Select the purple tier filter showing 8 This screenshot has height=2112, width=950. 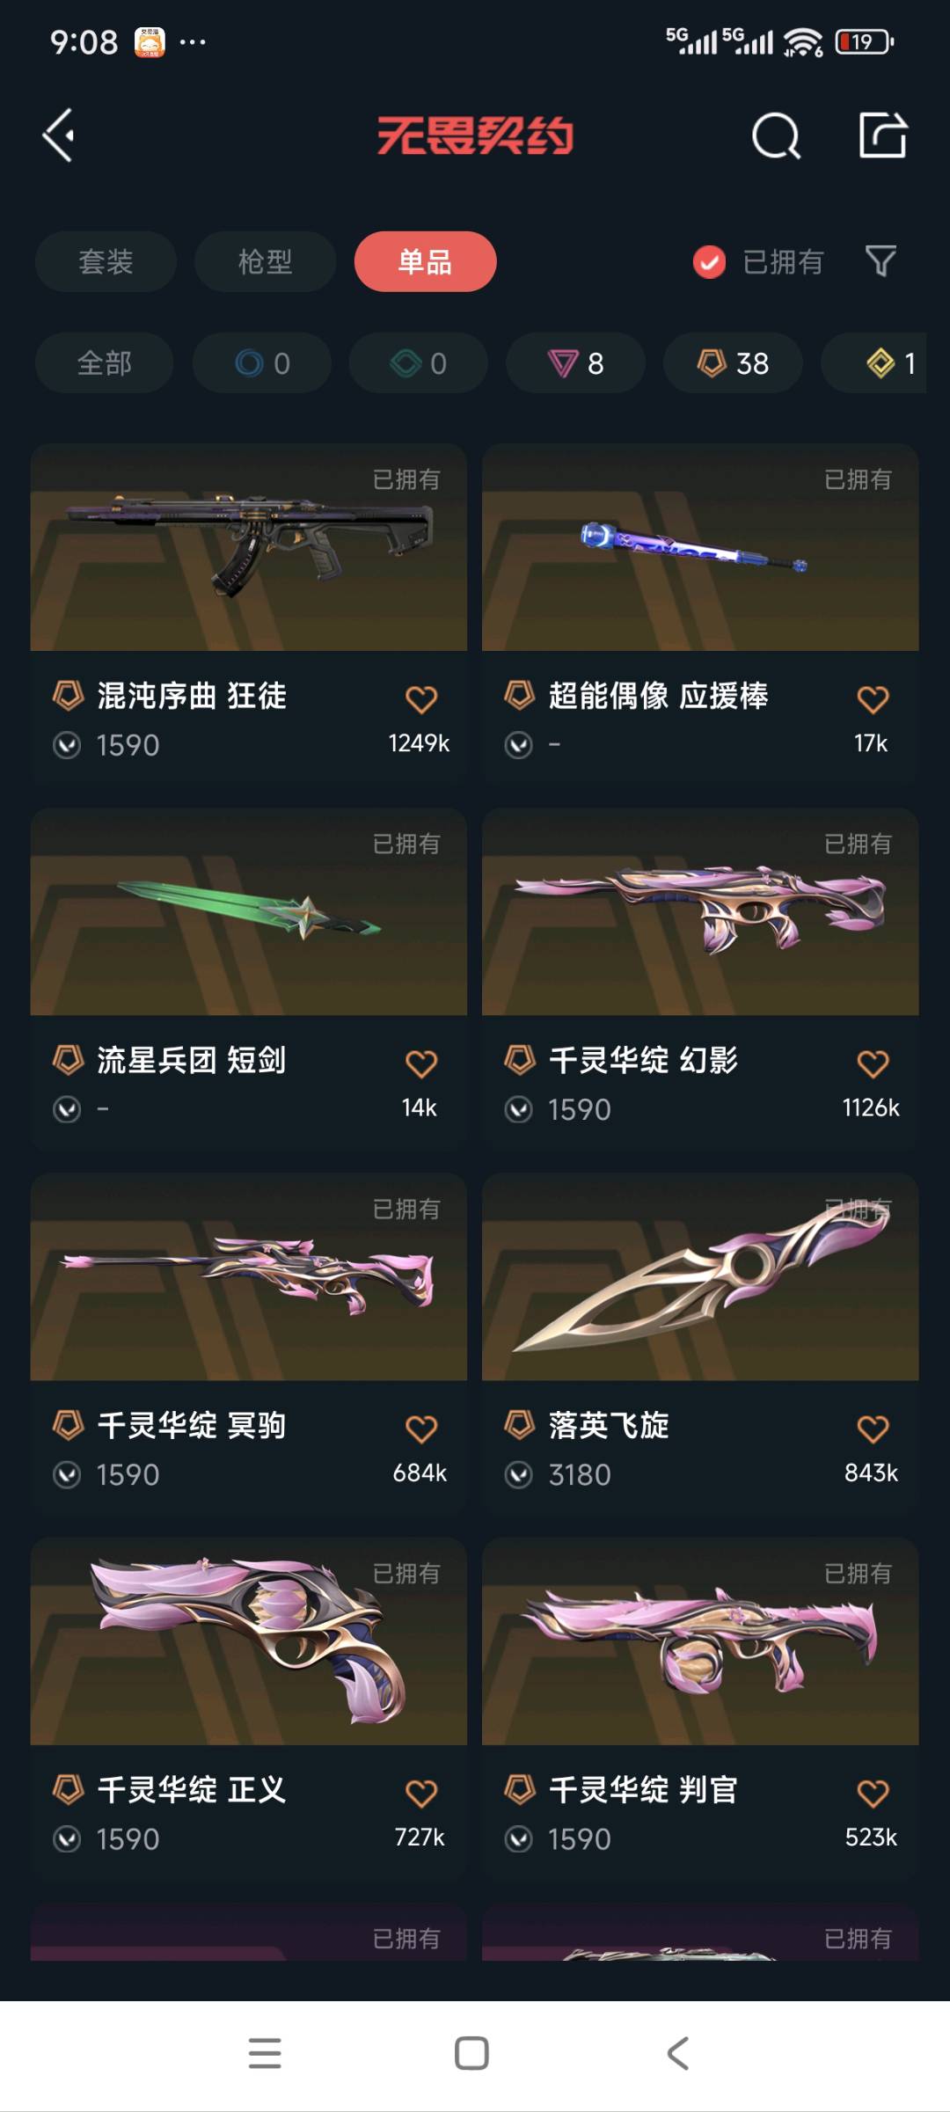click(x=575, y=362)
